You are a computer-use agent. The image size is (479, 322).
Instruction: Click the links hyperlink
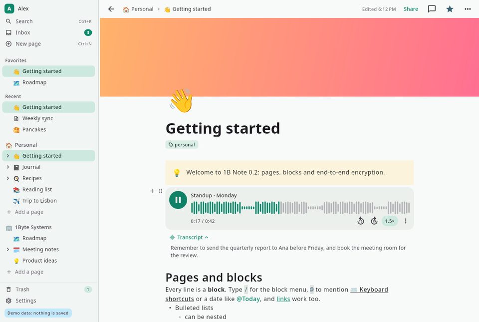pos(283,299)
